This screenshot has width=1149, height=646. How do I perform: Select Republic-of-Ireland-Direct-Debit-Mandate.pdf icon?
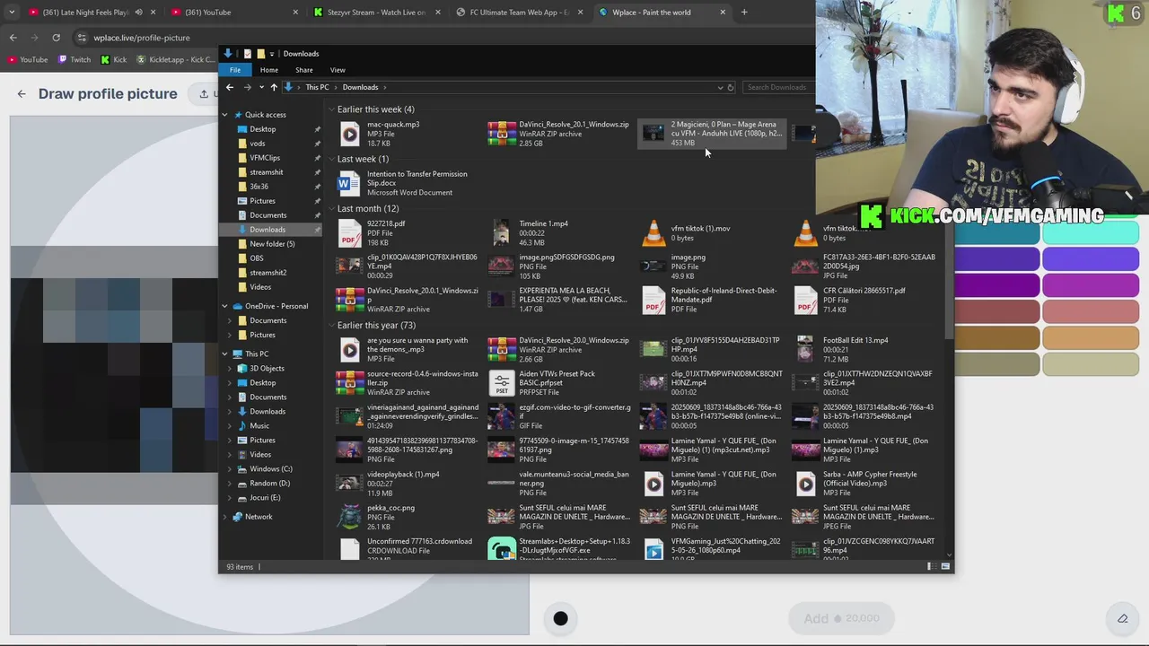(x=653, y=301)
